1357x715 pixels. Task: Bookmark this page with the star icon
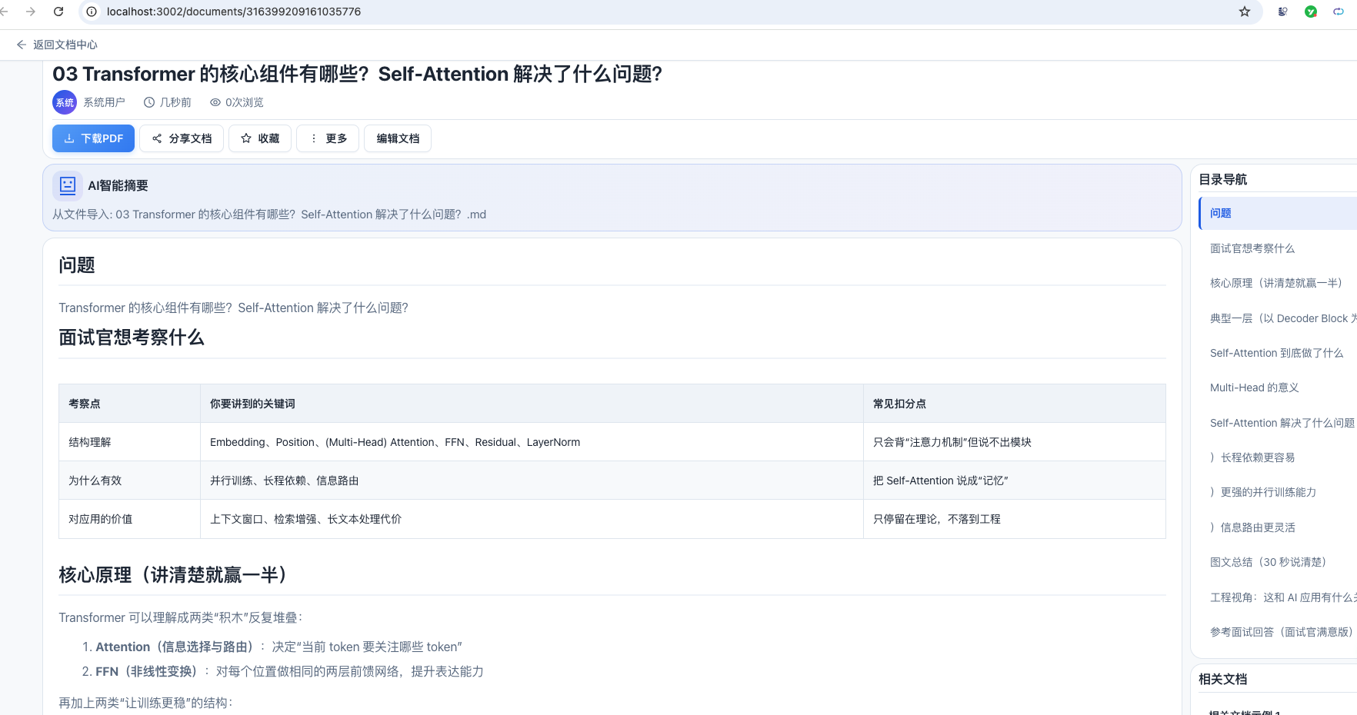[1245, 12]
